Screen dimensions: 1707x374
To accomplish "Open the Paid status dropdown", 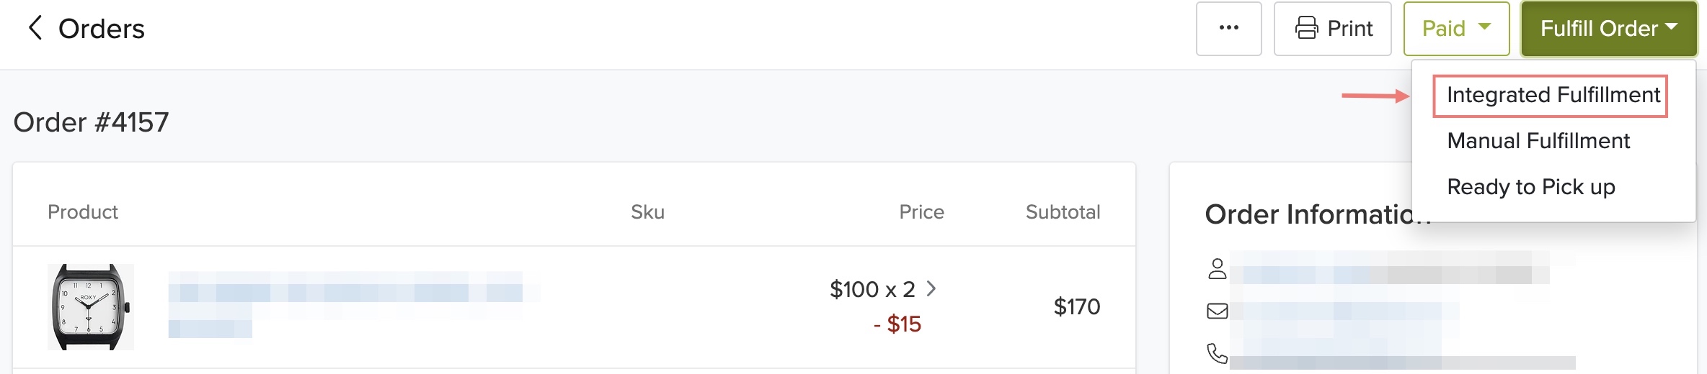I will pos(1456,28).
